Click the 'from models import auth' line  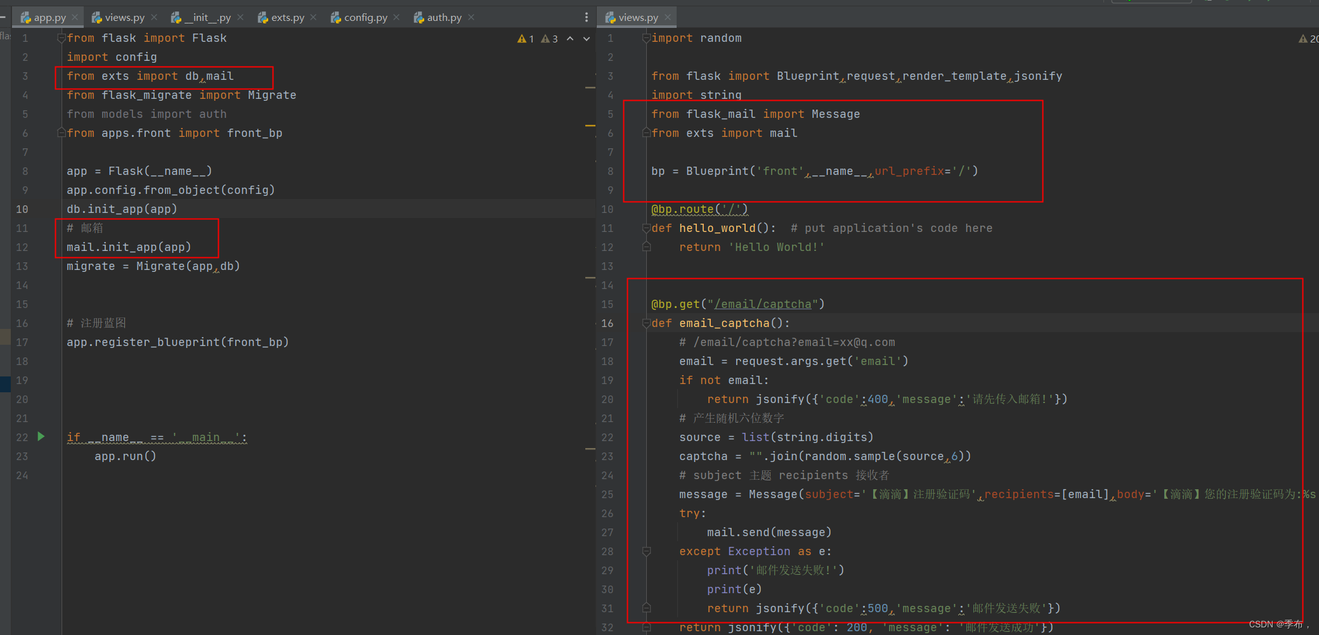tap(146, 114)
